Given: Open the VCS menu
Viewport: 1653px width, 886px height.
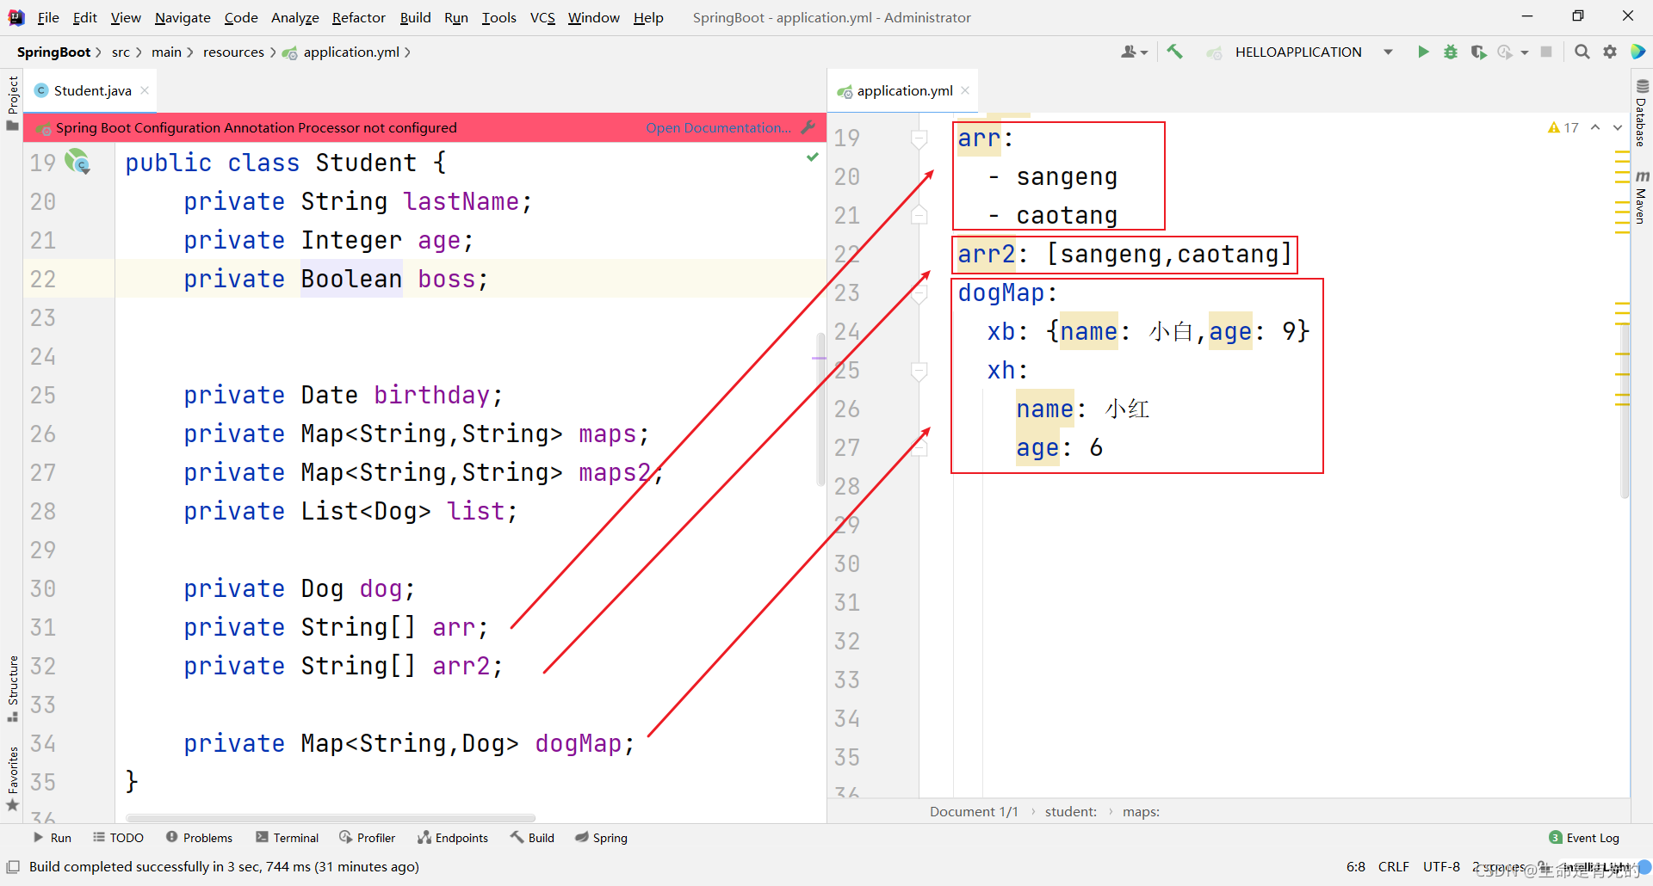Looking at the screenshot, I should coord(542,17).
